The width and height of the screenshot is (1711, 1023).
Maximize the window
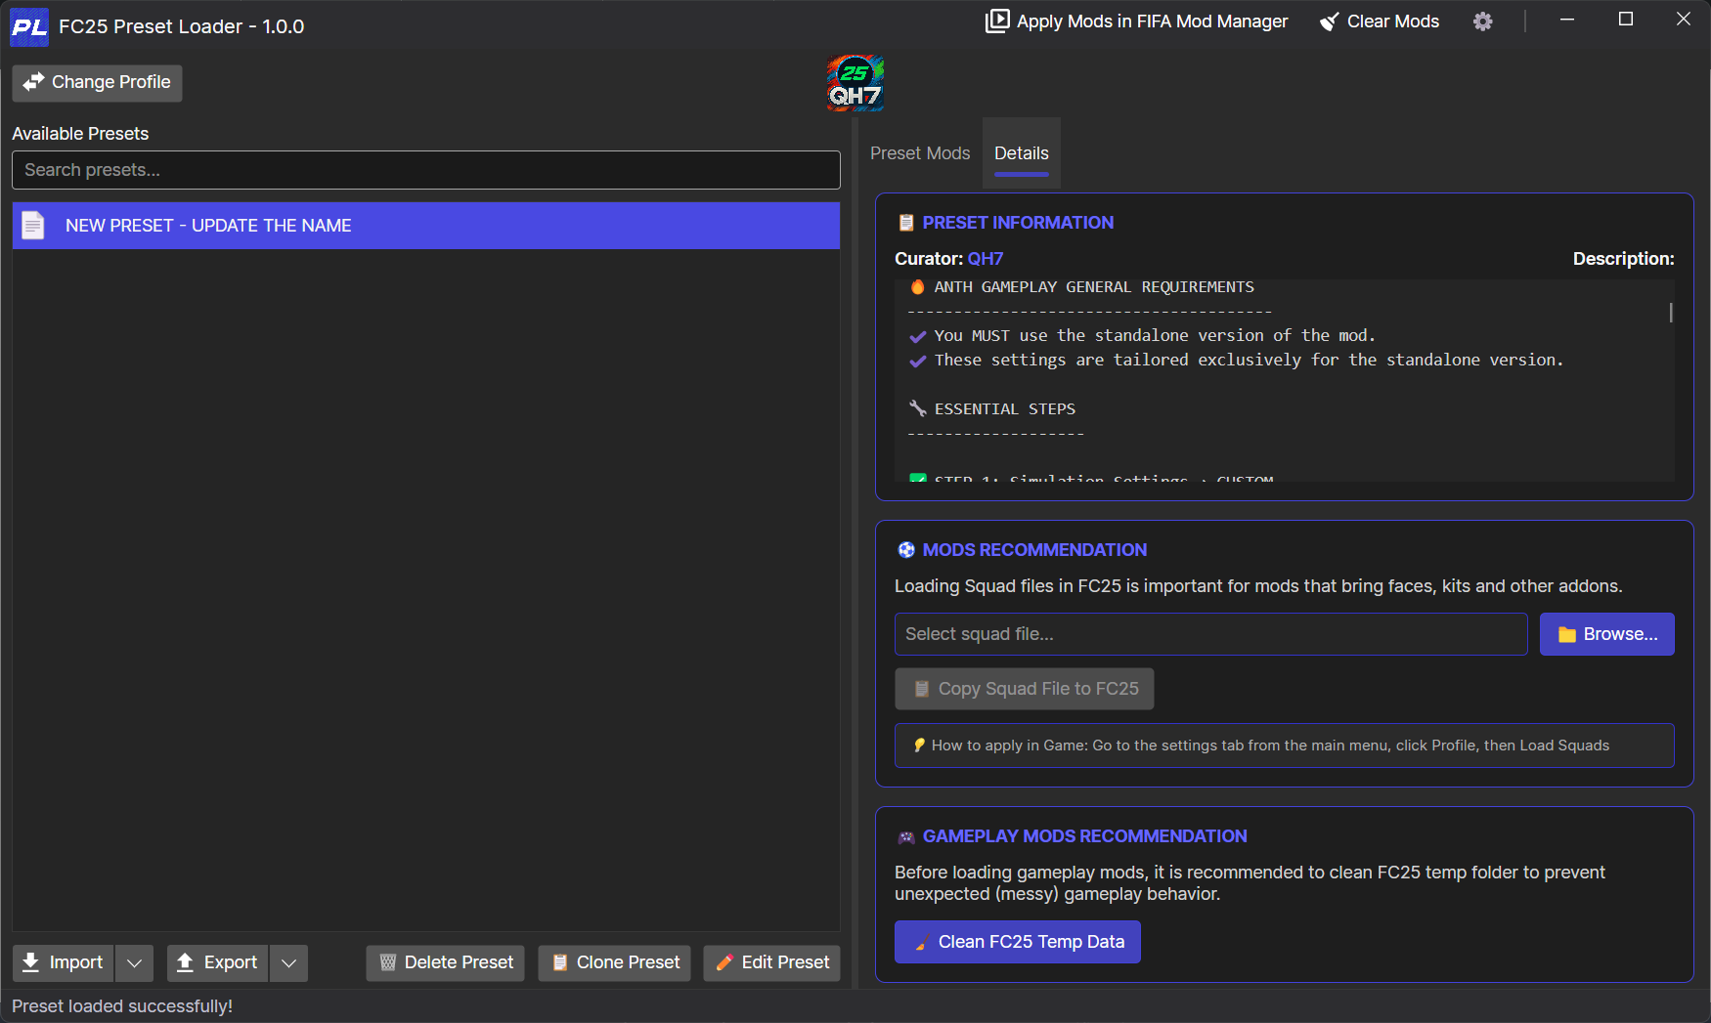[1626, 20]
